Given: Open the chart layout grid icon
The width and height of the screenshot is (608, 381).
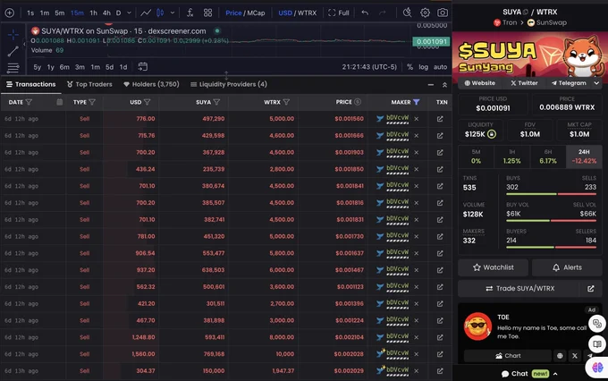Looking at the screenshot, I should click(207, 13).
